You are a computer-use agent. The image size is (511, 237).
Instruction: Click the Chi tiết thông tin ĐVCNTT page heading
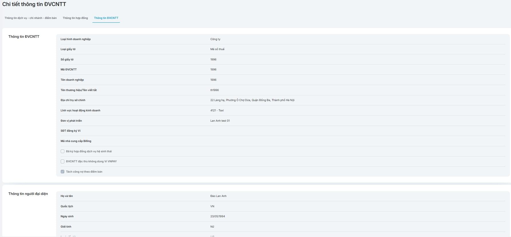point(34,4)
